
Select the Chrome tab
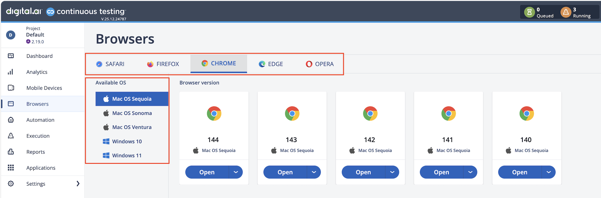click(x=219, y=63)
